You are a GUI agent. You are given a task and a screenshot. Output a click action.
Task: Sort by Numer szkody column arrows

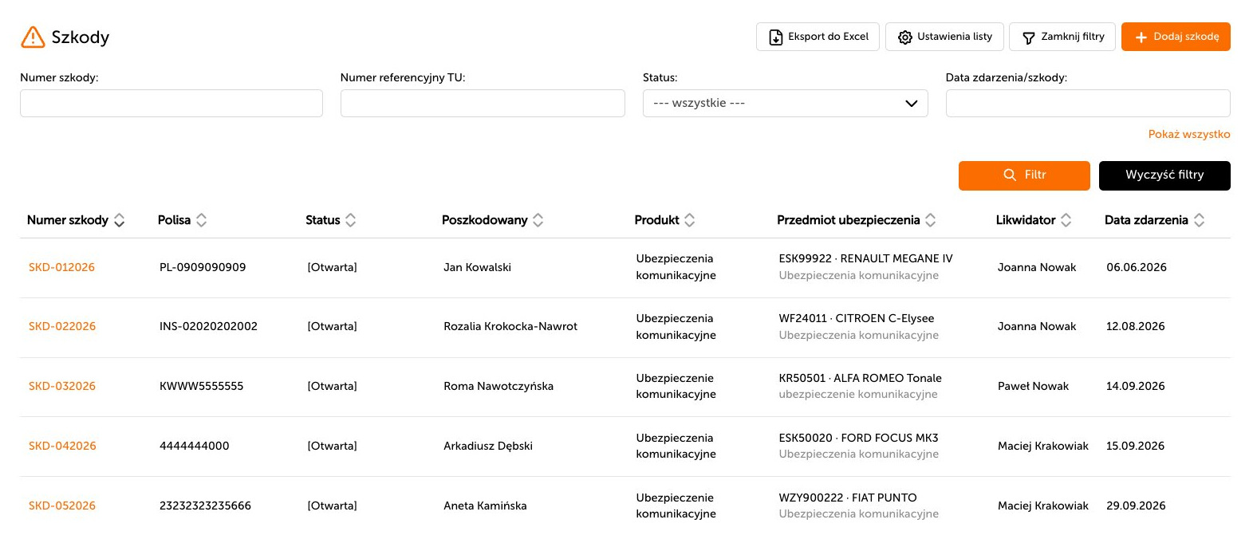(x=120, y=220)
